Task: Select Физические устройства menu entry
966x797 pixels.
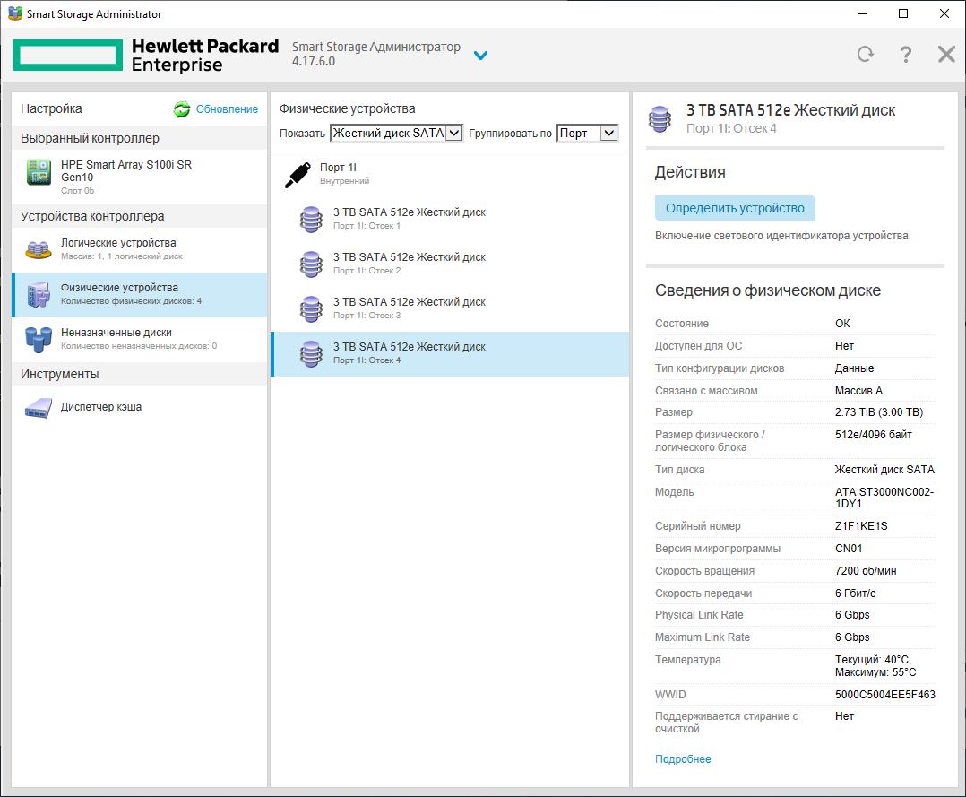Action: [x=139, y=295]
